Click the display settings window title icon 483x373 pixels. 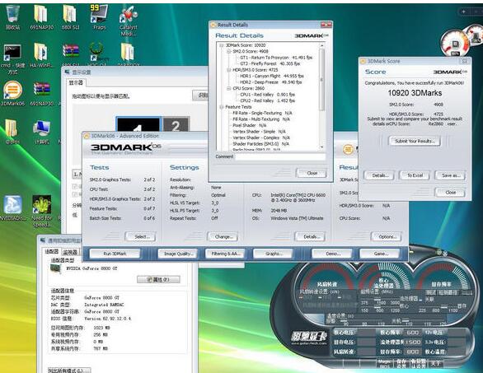point(67,72)
